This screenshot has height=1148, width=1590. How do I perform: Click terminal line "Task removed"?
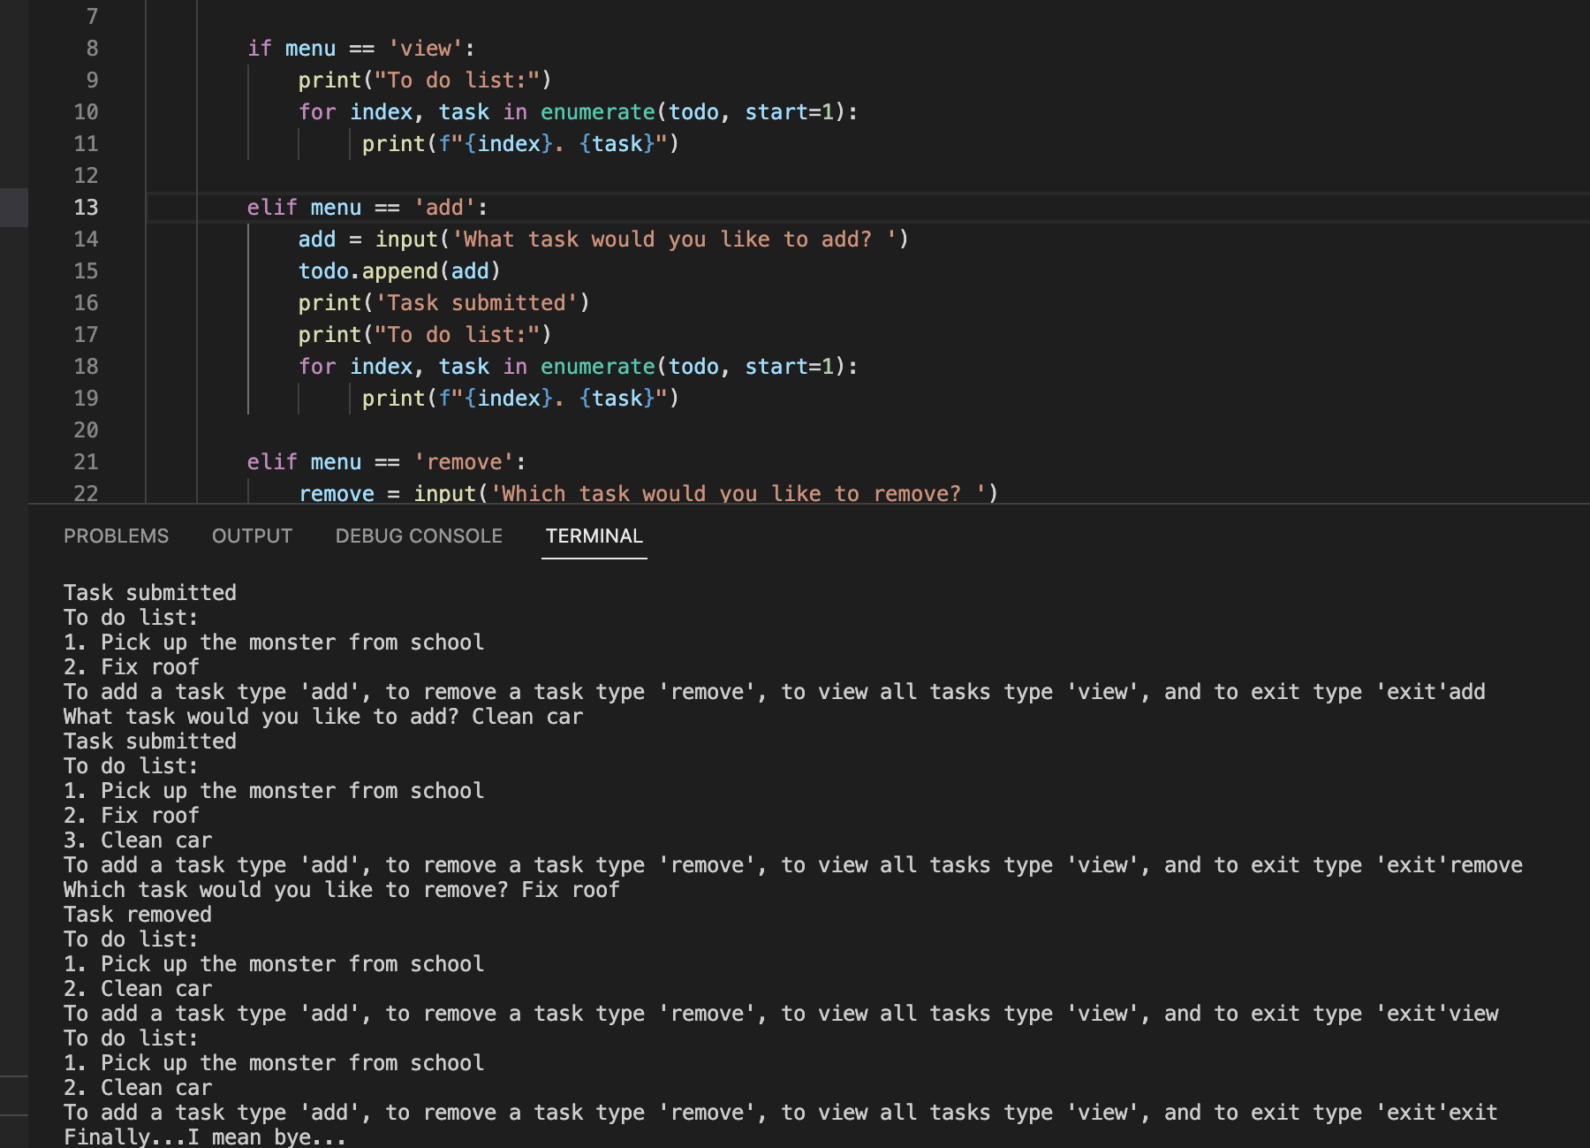tap(138, 915)
